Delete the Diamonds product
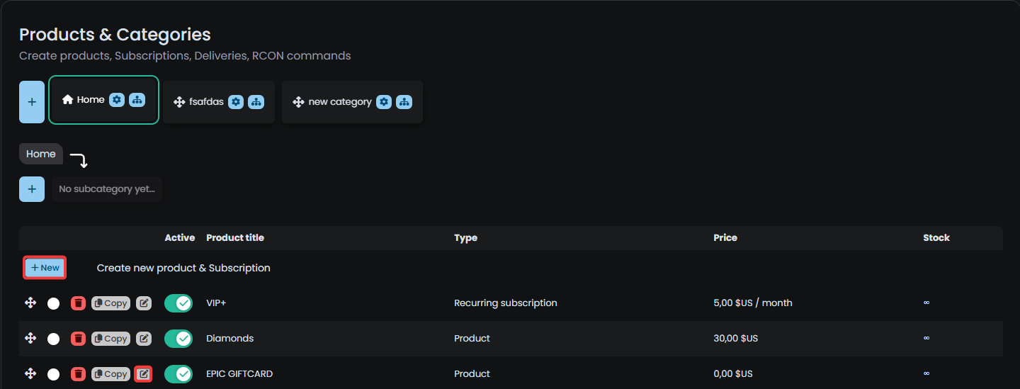Image resolution: width=1020 pixels, height=389 pixels. (x=79, y=339)
